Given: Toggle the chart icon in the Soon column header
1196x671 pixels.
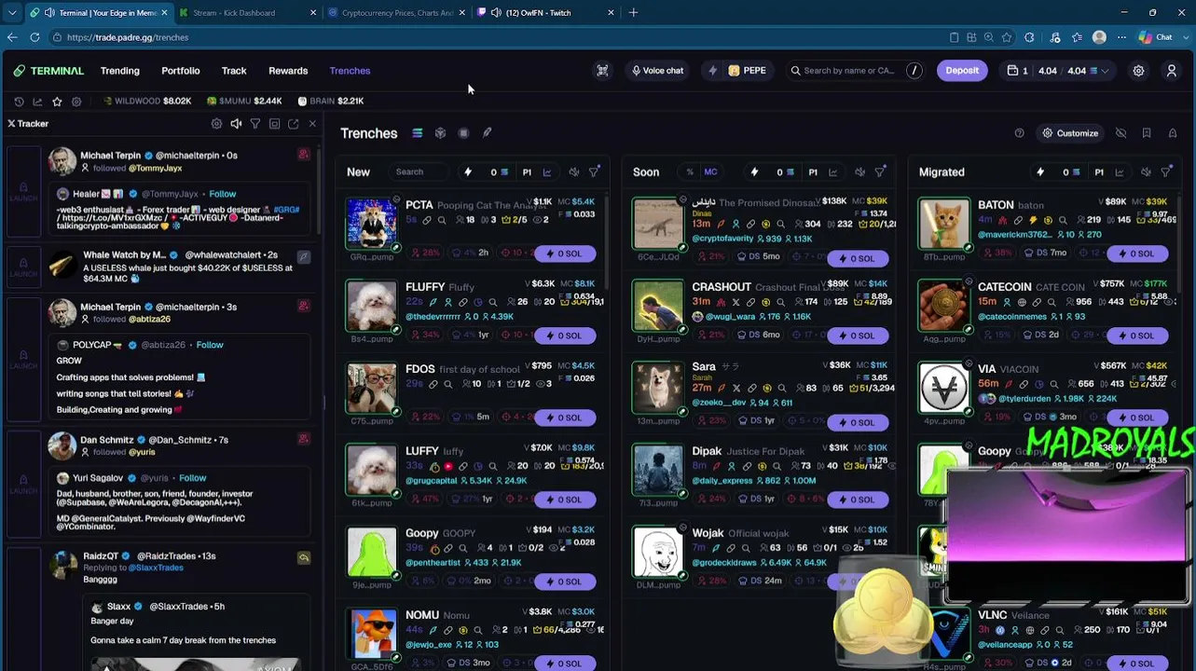Looking at the screenshot, I should (x=833, y=172).
